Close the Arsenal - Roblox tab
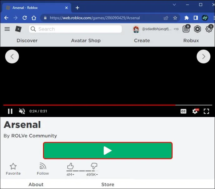 tap(66, 8)
